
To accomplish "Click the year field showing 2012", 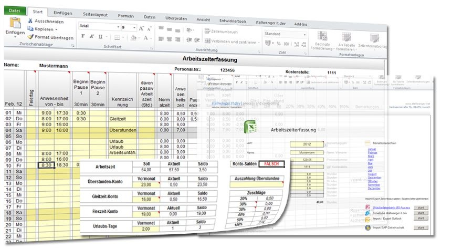I will click(307, 144).
